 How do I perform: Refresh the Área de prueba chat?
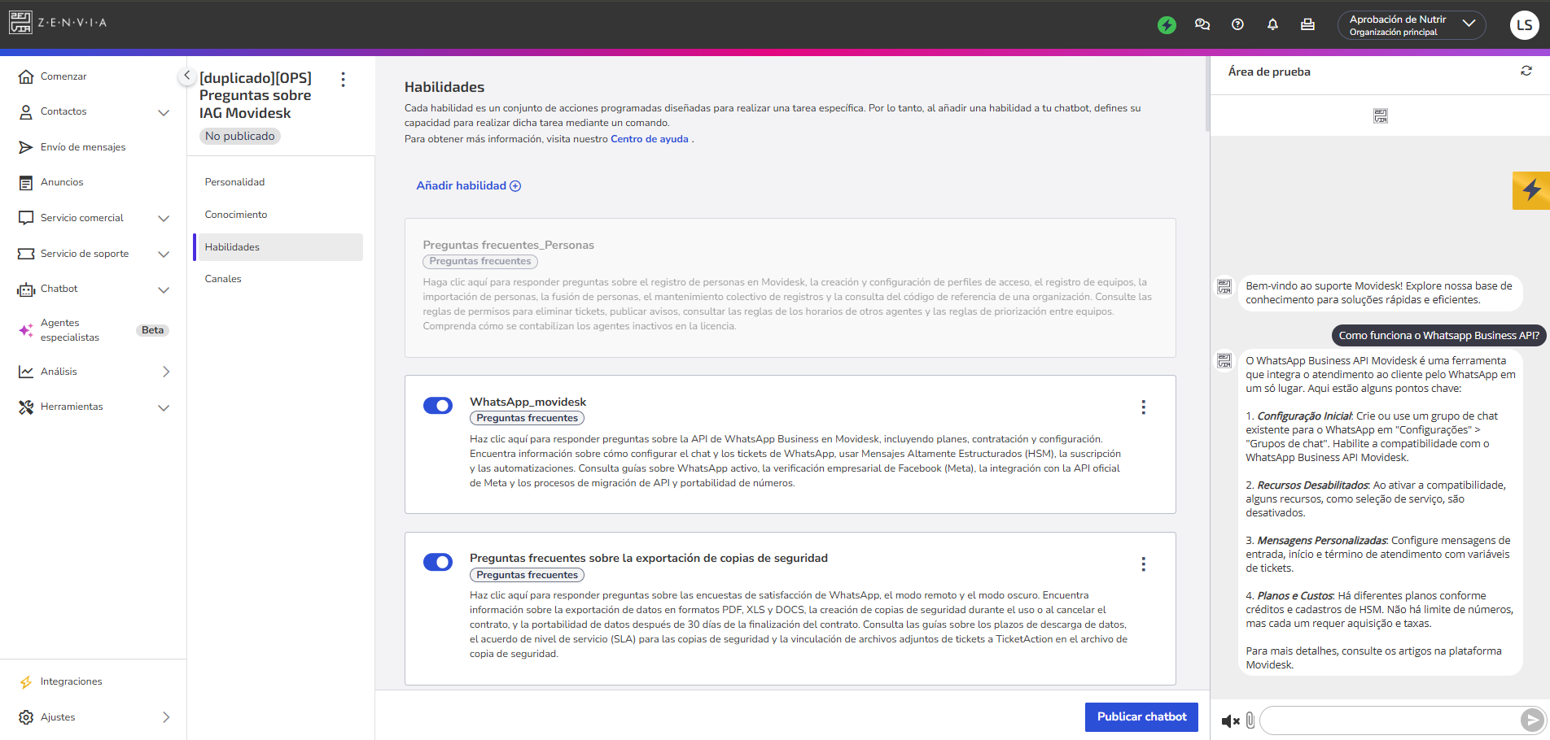1526,72
